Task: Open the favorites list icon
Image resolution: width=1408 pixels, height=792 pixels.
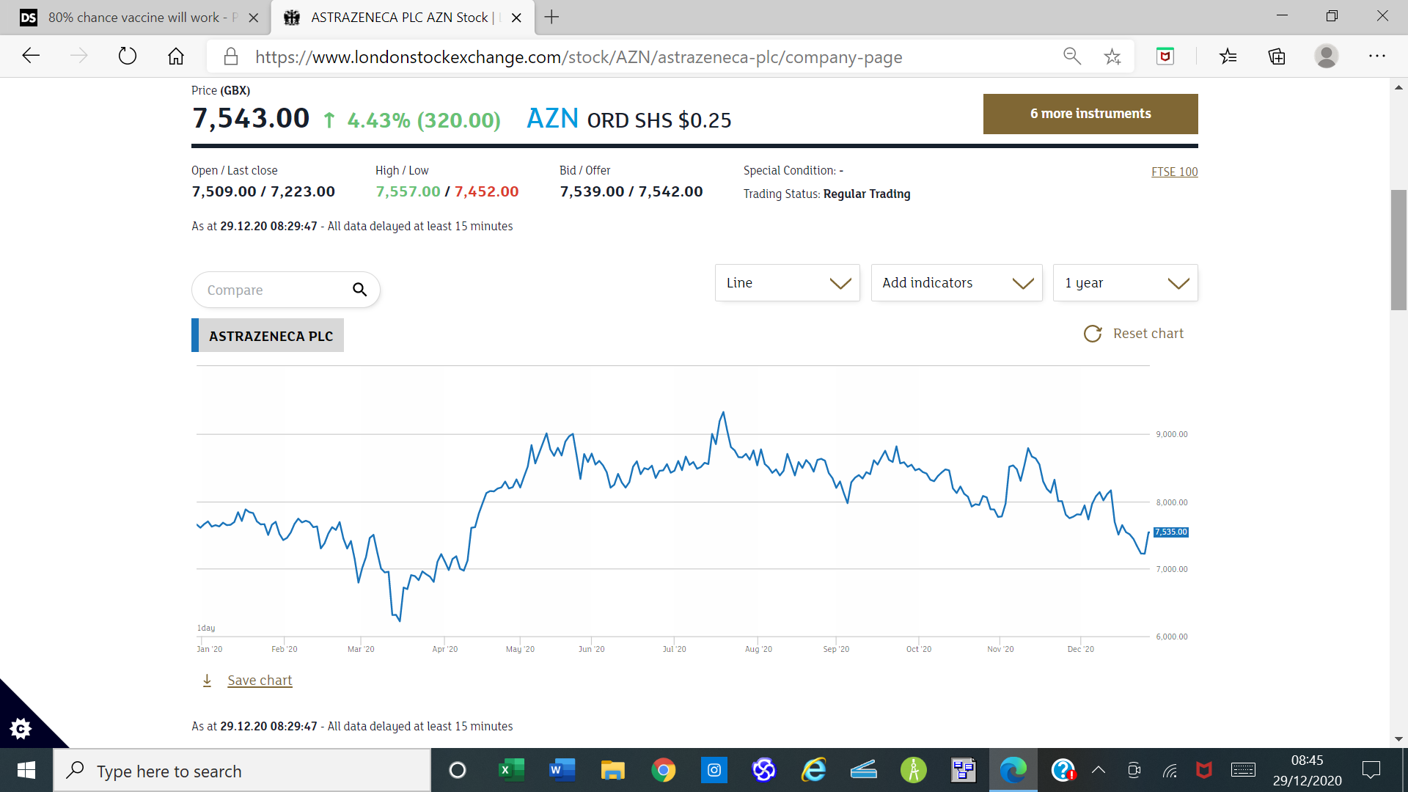Action: [1228, 56]
